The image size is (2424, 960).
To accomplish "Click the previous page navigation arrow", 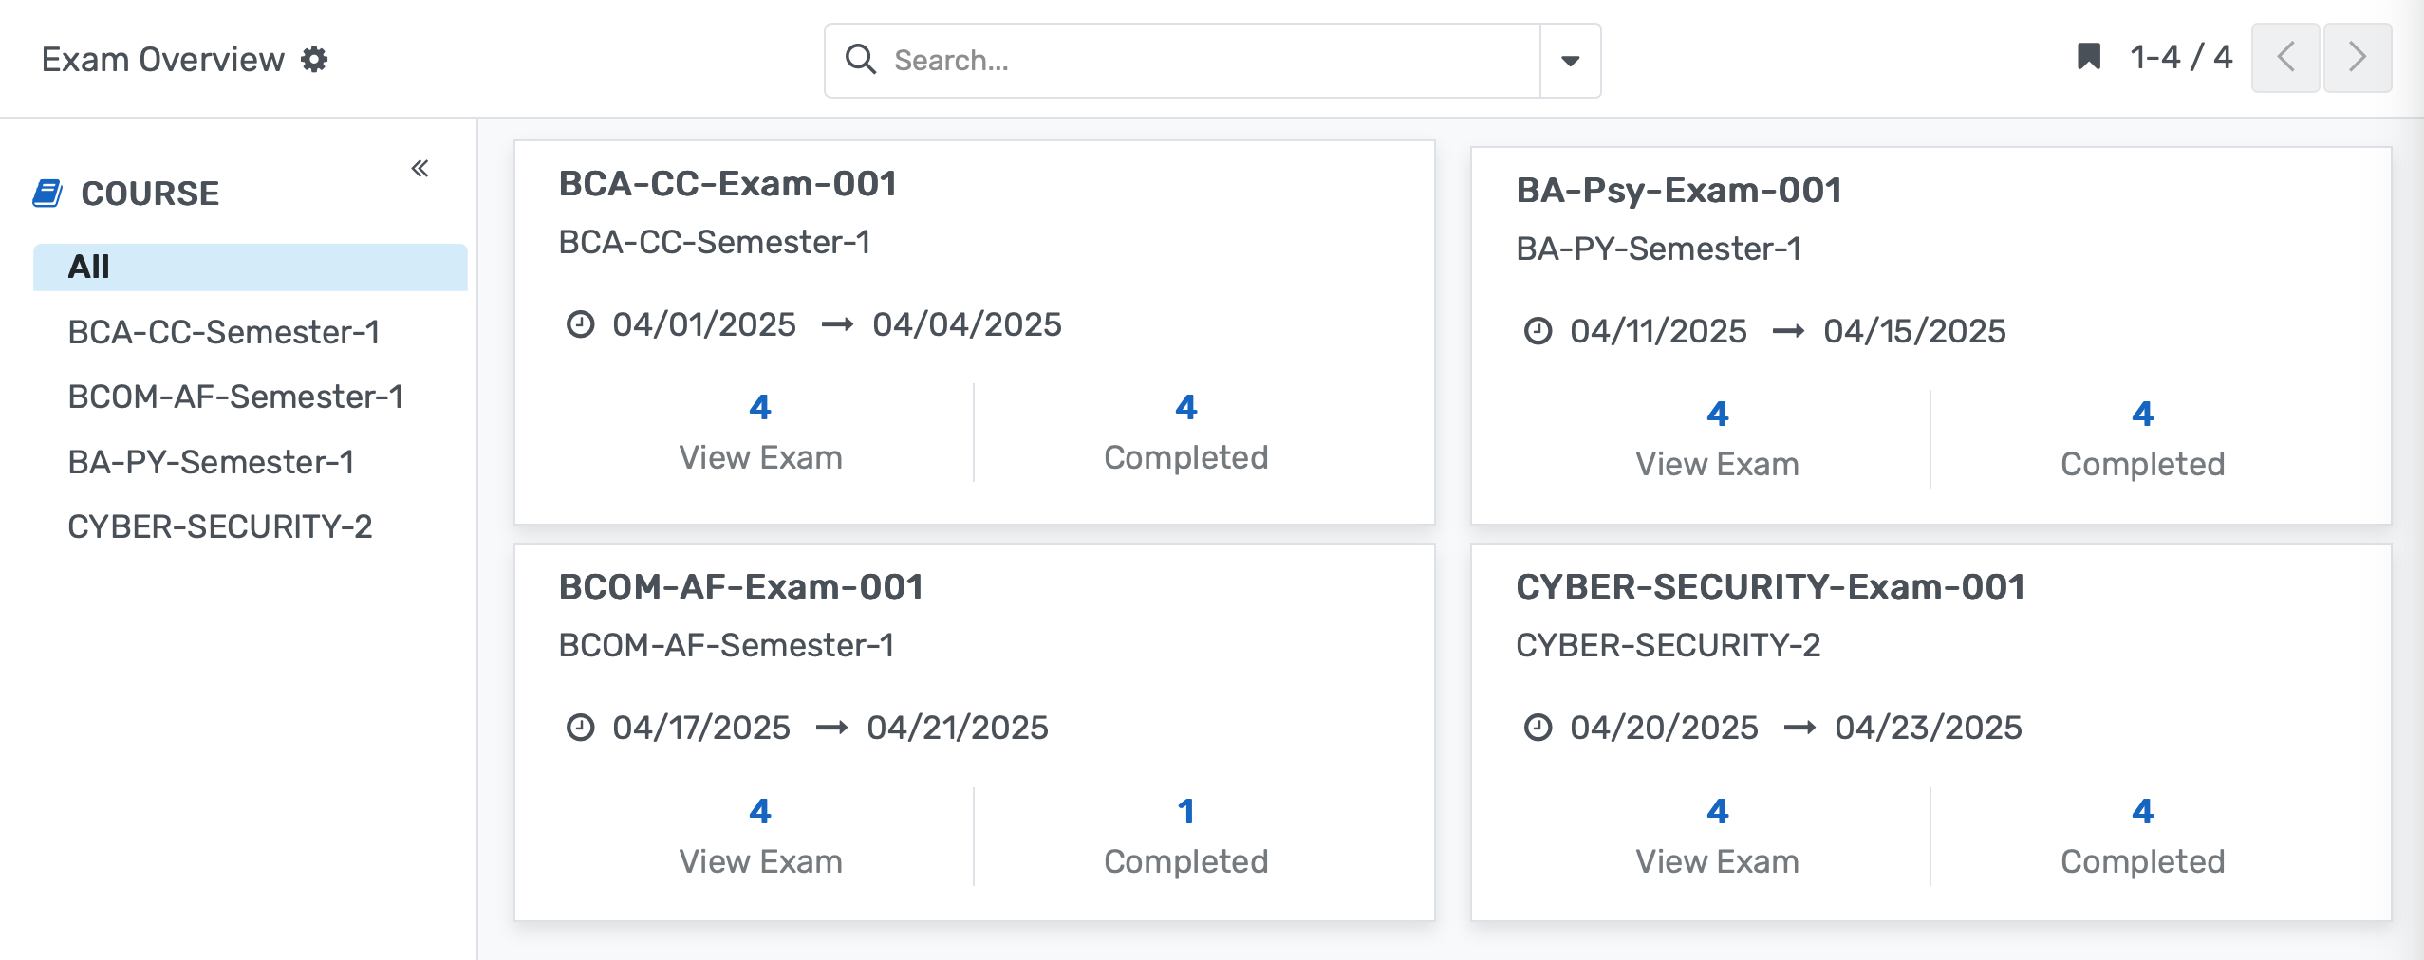I will [x=2286, y=58].
